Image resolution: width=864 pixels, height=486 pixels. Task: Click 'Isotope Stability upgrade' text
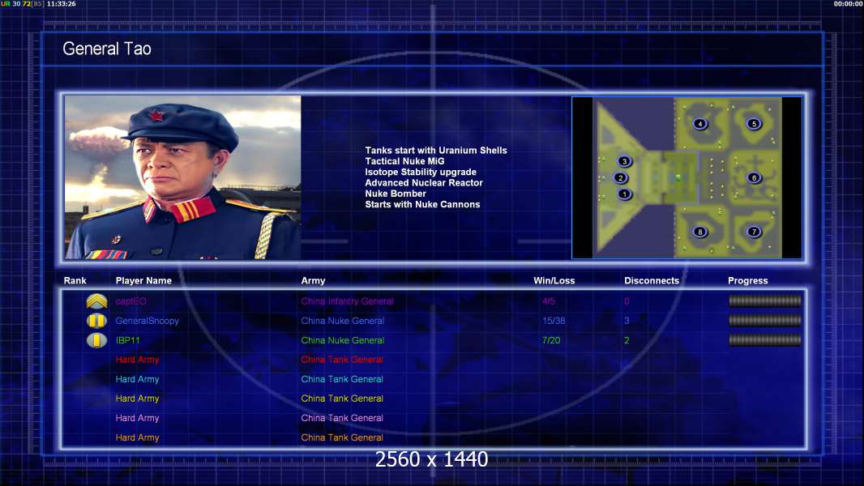point(421,172)
